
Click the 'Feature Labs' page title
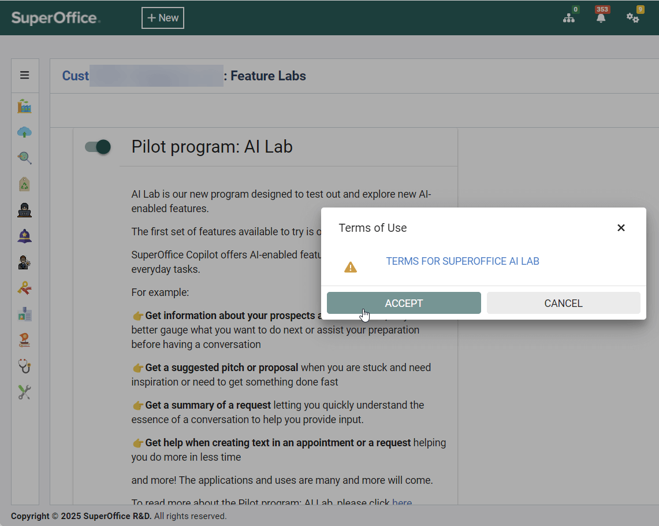[x=268, y=76]
